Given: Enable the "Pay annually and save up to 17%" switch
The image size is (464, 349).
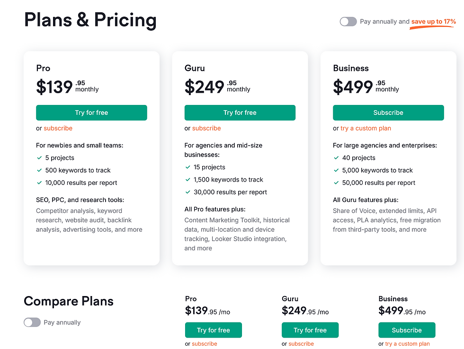Looking at the screenshot, I should (x=348, y=21).
